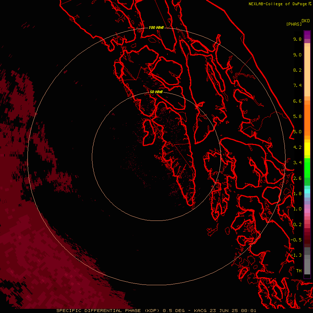Click the purple band atop the colorbar

[x=307, y=35]
